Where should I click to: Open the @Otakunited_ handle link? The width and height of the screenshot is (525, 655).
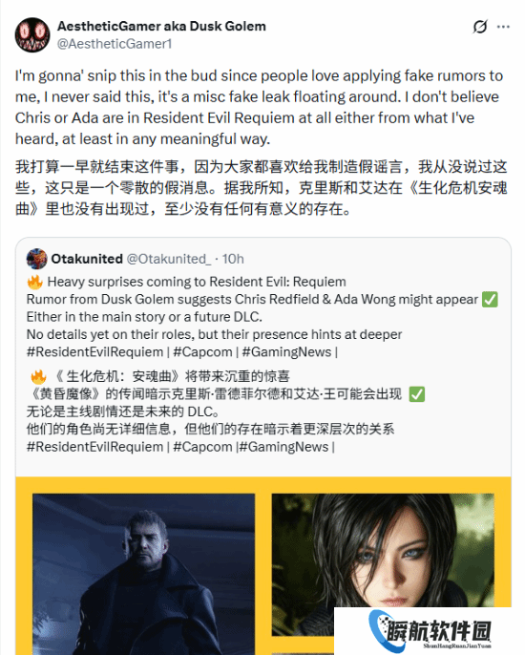tap(169, 259)
